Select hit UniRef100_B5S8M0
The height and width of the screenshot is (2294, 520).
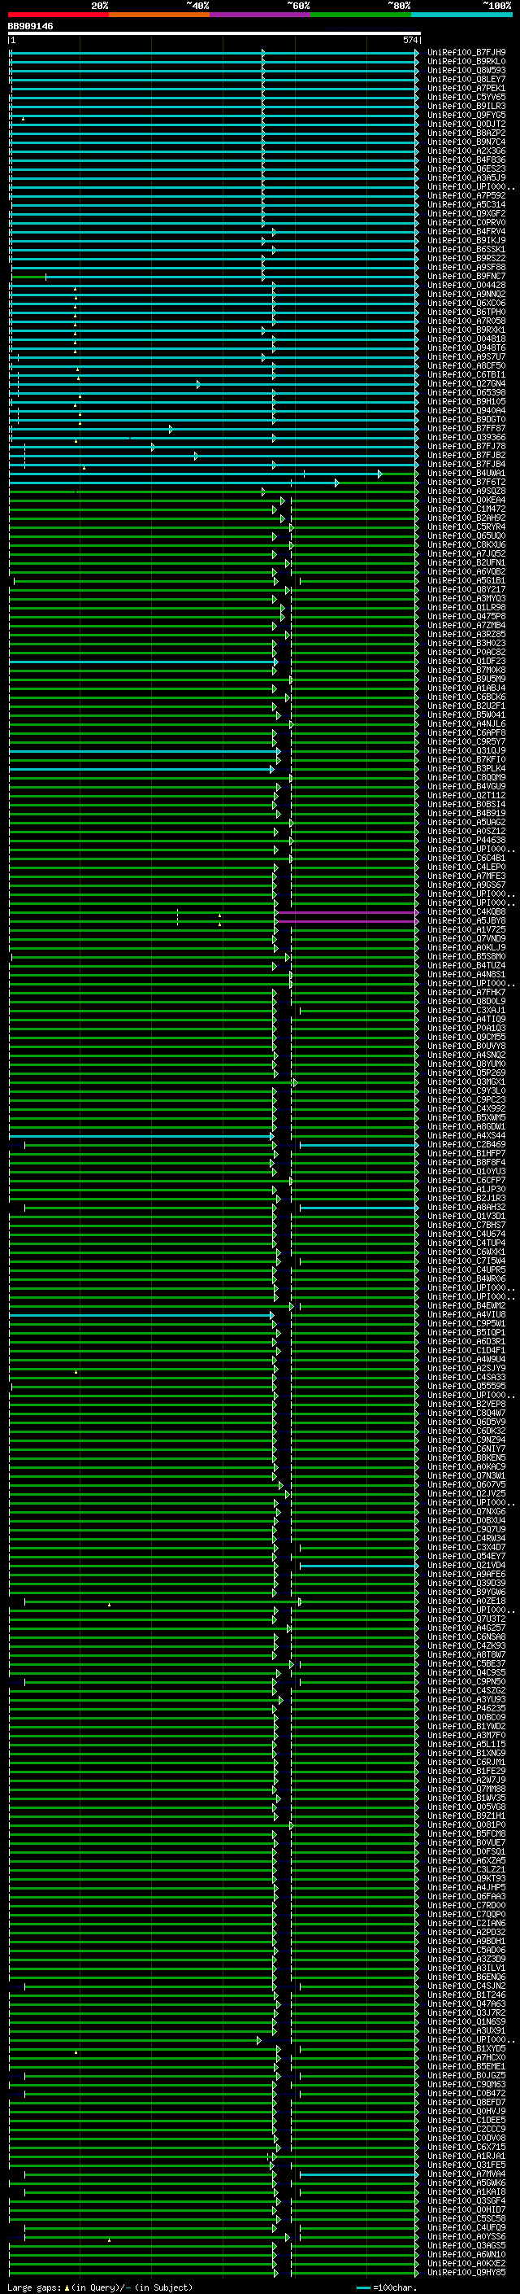click(466, 957)
